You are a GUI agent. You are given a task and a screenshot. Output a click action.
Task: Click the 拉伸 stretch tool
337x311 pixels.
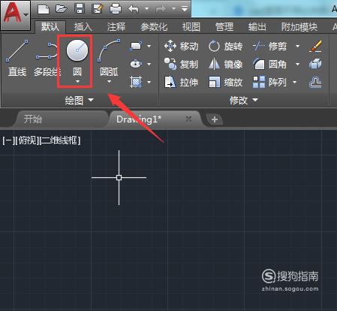coord(181,82)
